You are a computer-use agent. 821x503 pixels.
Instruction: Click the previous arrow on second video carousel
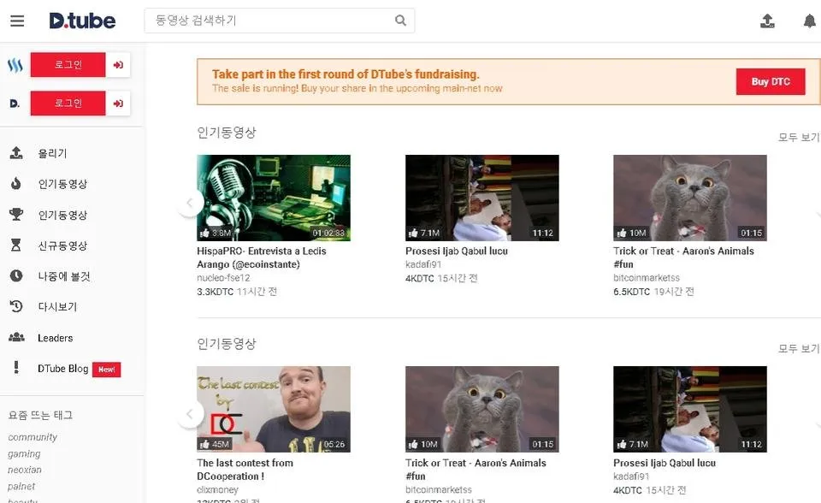tap(190, 414)
